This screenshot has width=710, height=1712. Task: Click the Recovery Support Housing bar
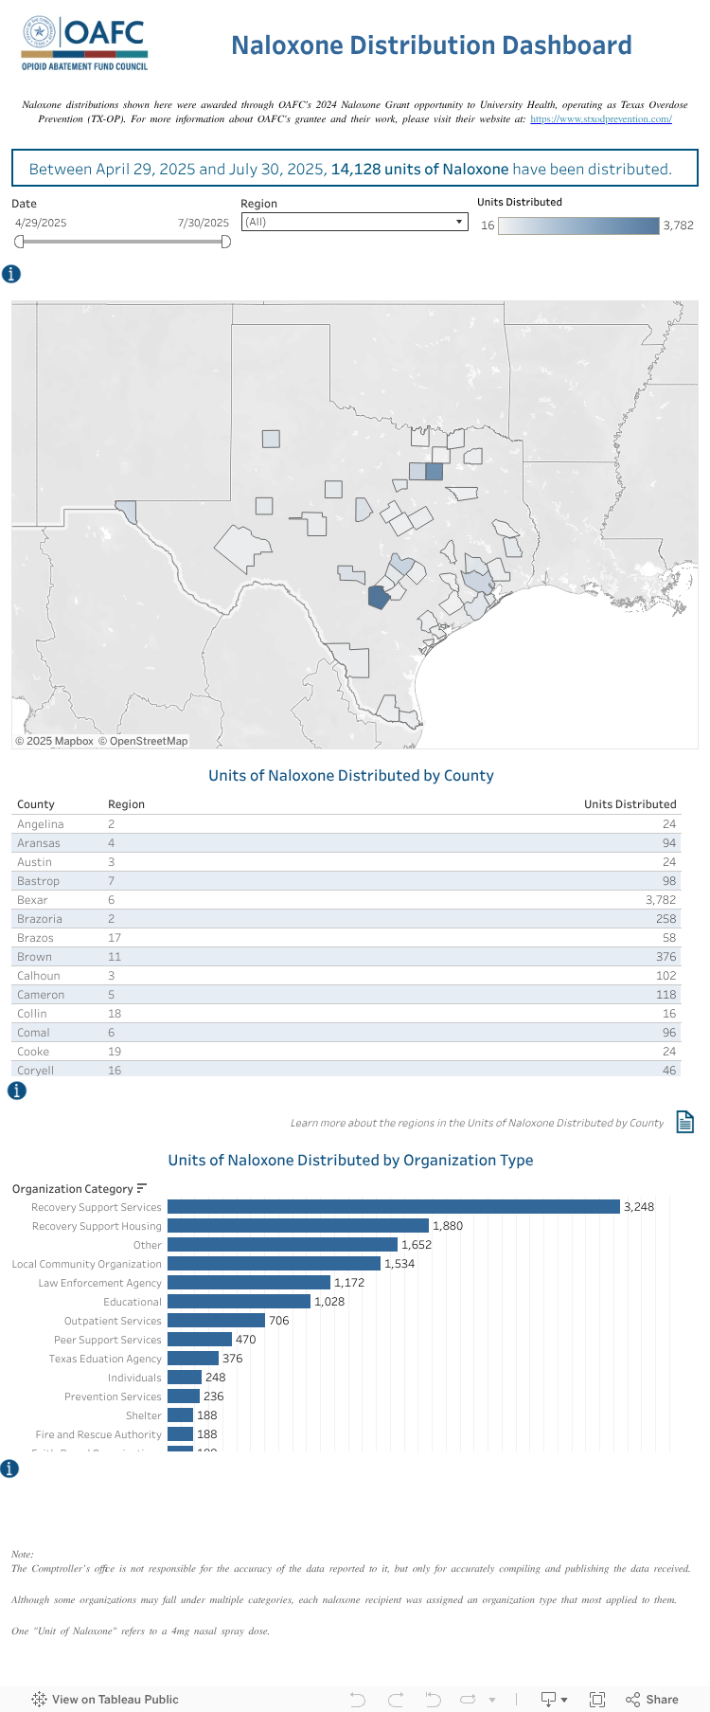[x=298, y=1226]
